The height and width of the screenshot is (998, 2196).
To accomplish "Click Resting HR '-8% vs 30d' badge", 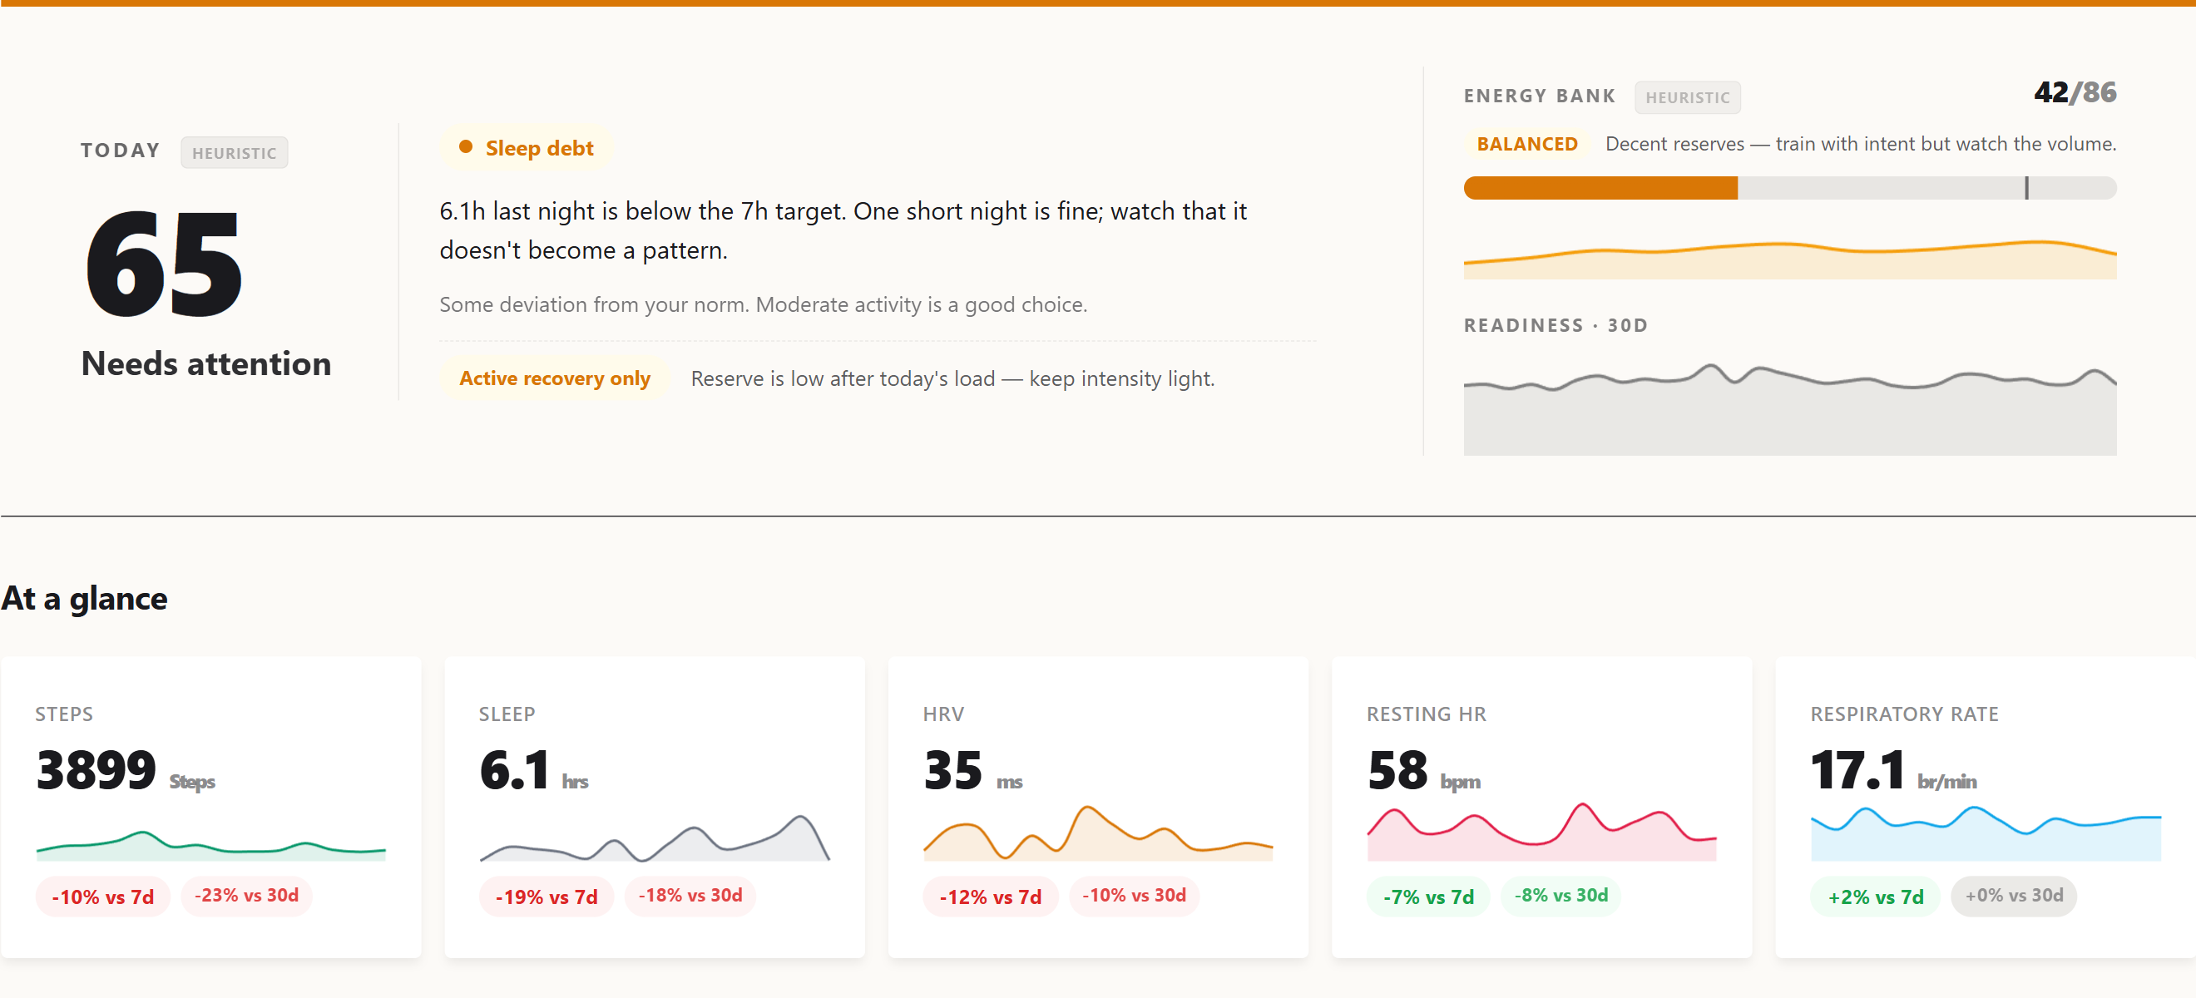I will [x=1560, y=896].
